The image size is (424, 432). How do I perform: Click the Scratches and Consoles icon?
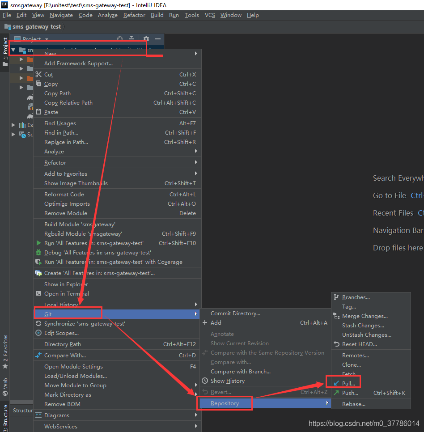(x=22, y=135)
